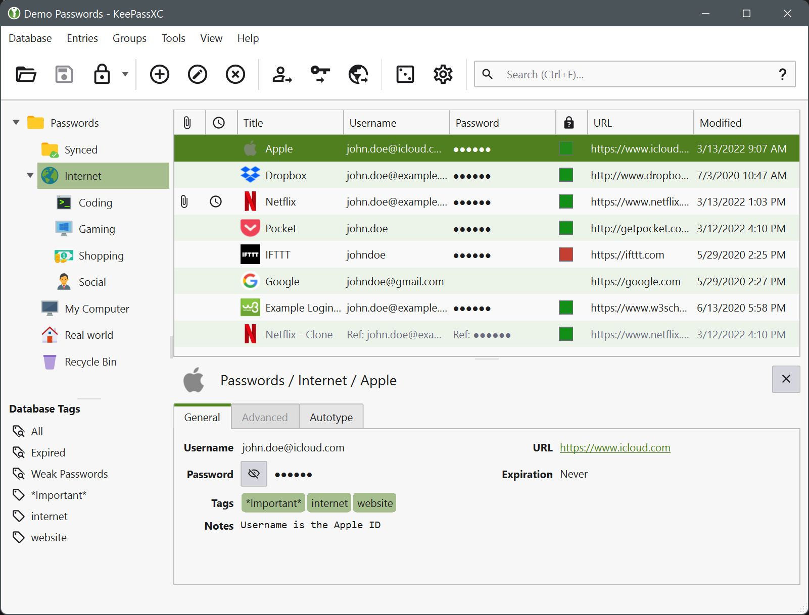809x615 pixels.
Task: Open the Tools menu
Action: point(173,38)
